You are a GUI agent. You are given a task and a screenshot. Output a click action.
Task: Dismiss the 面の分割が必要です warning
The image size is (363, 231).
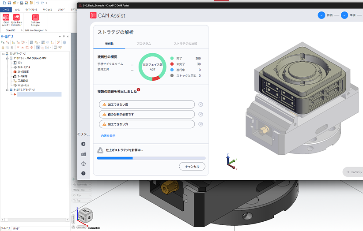200,114
